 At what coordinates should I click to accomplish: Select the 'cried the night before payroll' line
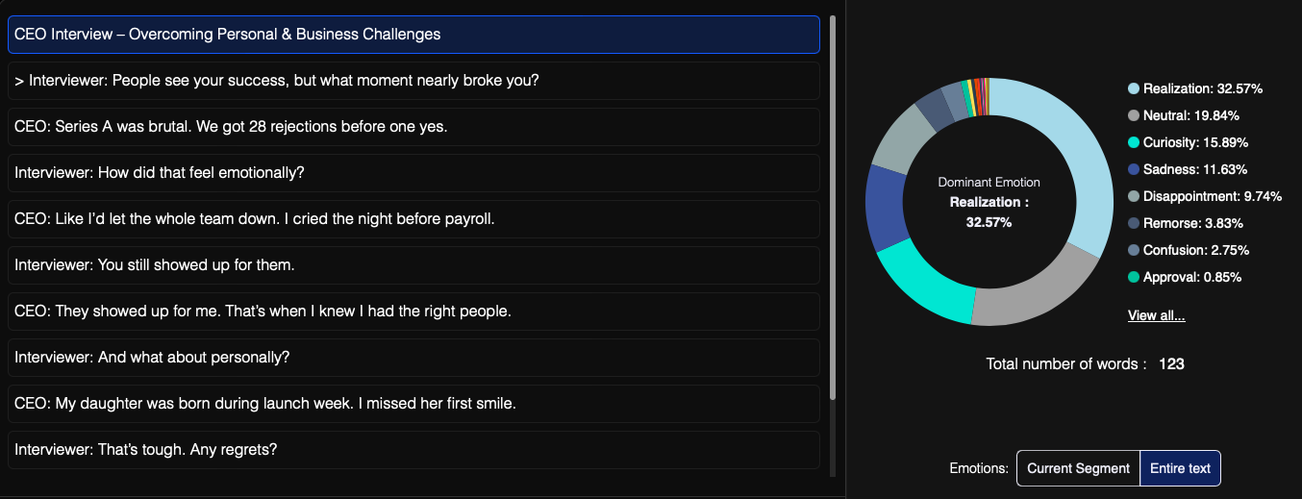point(413,219)
